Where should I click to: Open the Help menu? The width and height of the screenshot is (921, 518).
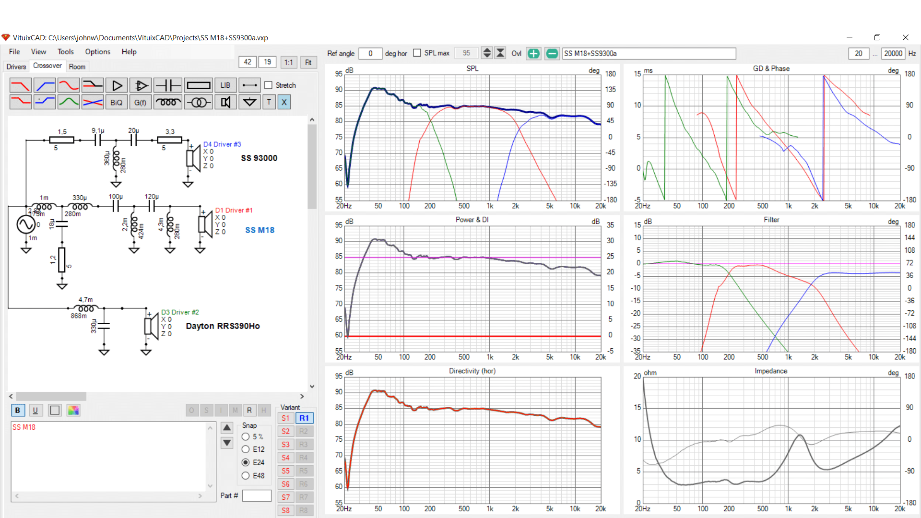pos(129,52)
